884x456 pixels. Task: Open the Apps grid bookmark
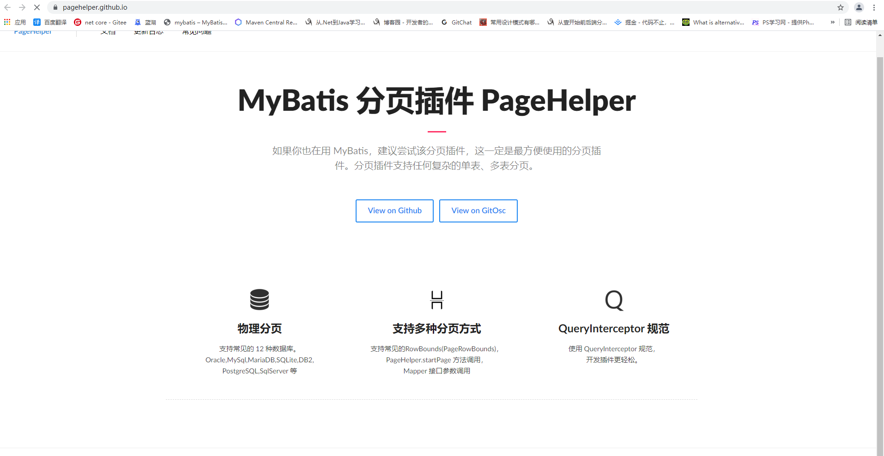coord(15,22)
